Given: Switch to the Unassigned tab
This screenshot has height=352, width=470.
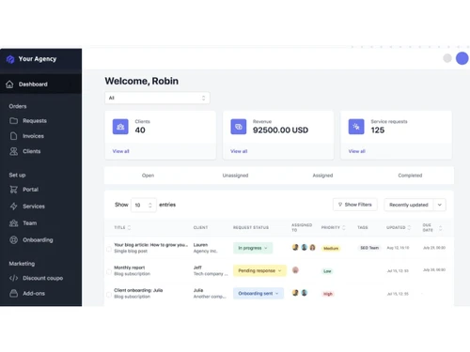Looking at the screenshot, I should (235, 176).
